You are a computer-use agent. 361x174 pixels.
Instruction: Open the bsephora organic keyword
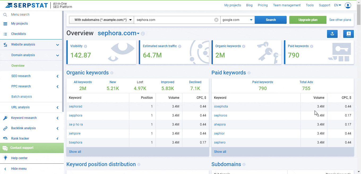tap(76, 142)
